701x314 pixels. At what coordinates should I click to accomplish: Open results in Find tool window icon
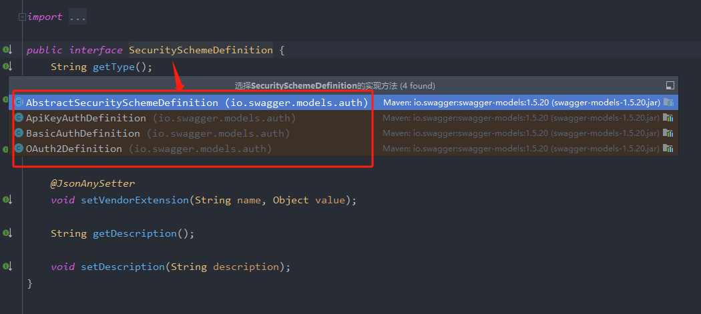[670, 86]
